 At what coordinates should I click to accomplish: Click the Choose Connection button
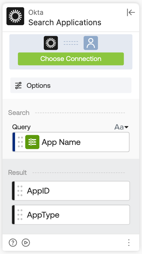coord(71,59)
